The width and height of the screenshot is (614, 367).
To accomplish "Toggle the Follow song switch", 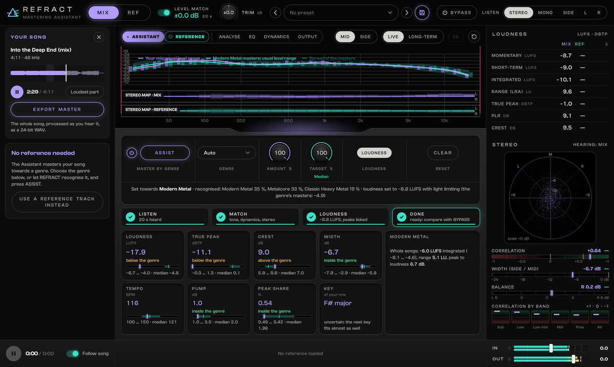I will click(73, 353).
